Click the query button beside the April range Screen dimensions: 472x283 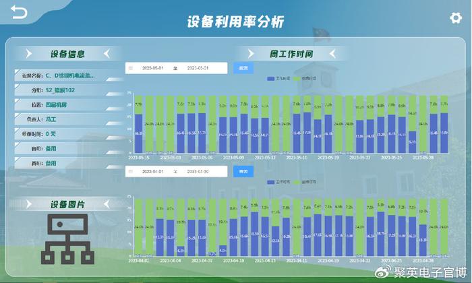tap(243, 171)
